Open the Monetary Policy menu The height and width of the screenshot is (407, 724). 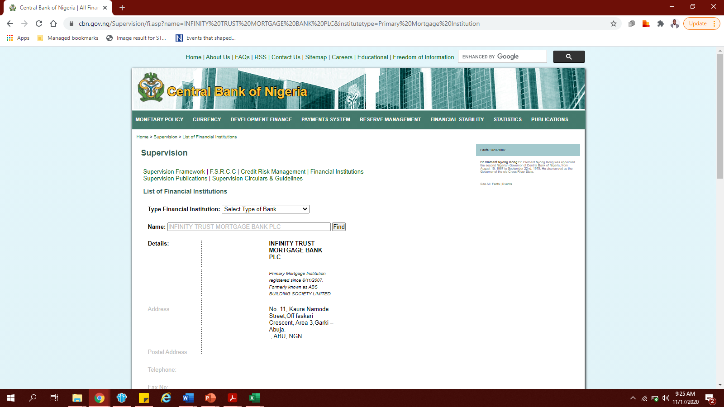point(159,119)
